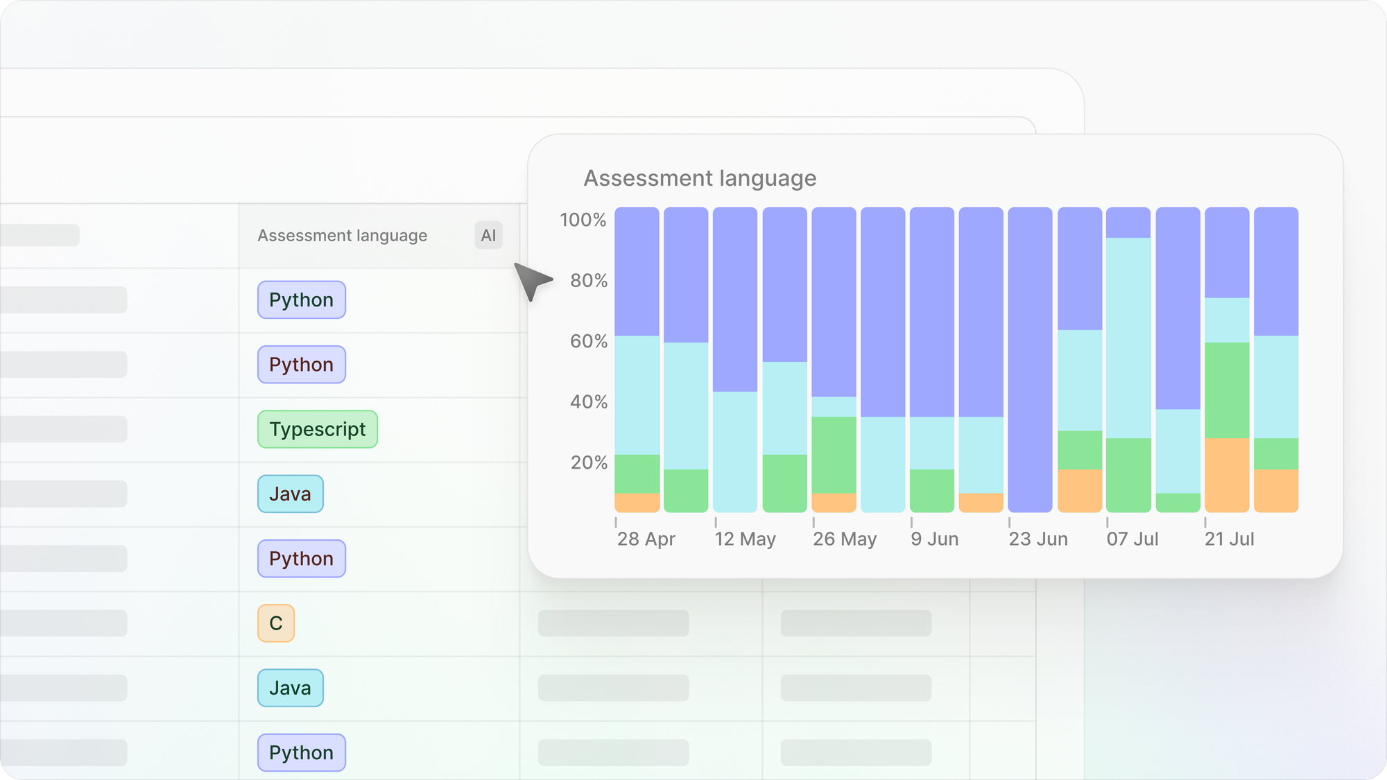Image resolution: width=1387 pixels, height=780 pixels.
Task: Click the first Python tag in the column
Action: (x=302, y=300)
